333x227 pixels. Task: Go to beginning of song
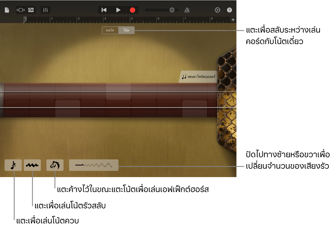tap(104, 10)
